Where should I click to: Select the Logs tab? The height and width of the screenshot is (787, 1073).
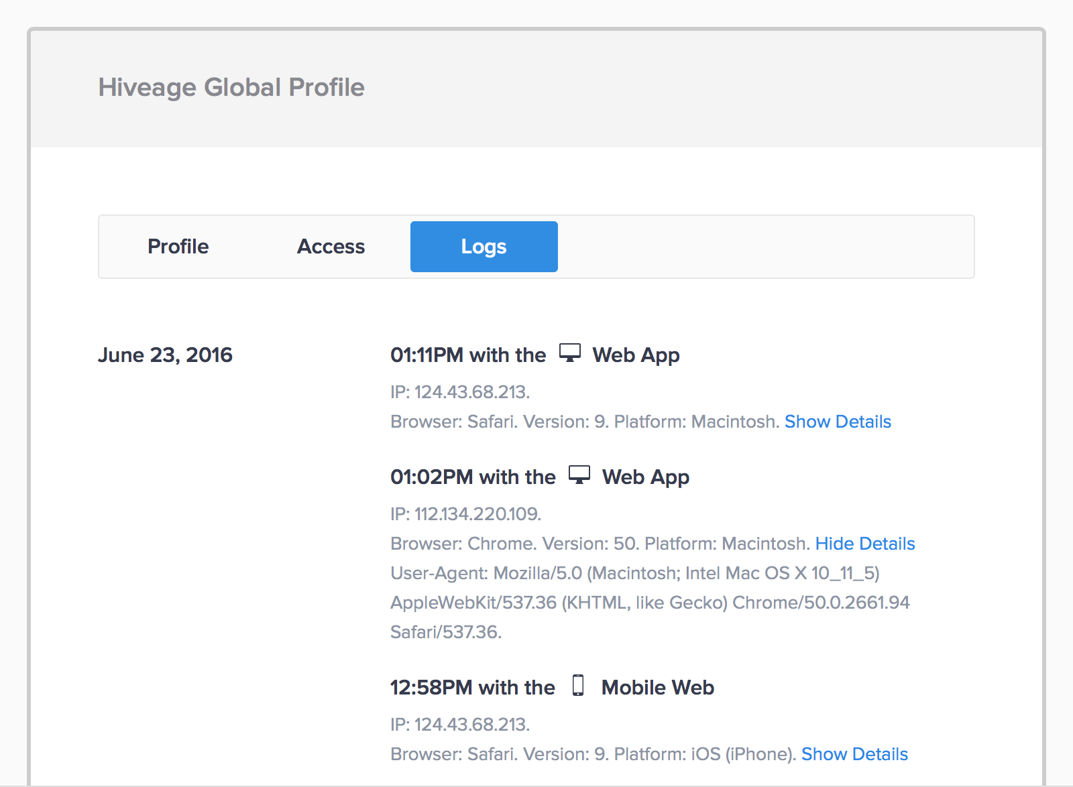pyautogui.click(x=484, y=247)
